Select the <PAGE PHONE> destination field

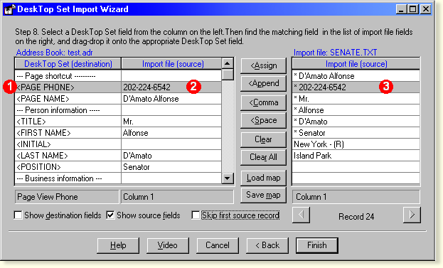click(x=68, y=87)
